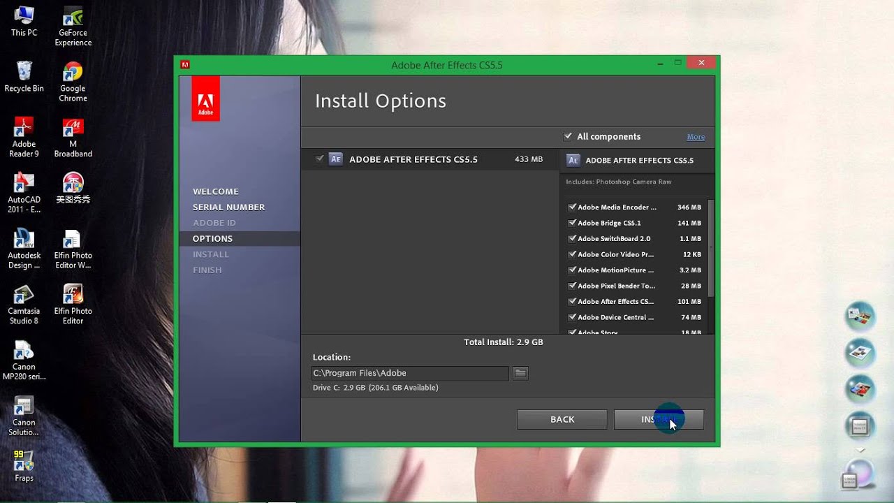Viewport: 894px width, 503px height.
Task: Click the second Canon photo bubble widget
Action: pyautogui.click(x=860, y=353)
